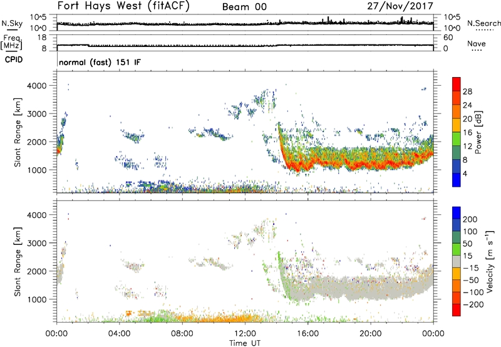Click the 'N.Search' legend label
The height and width of the screenshot is (347, 501).
(483, 23)
